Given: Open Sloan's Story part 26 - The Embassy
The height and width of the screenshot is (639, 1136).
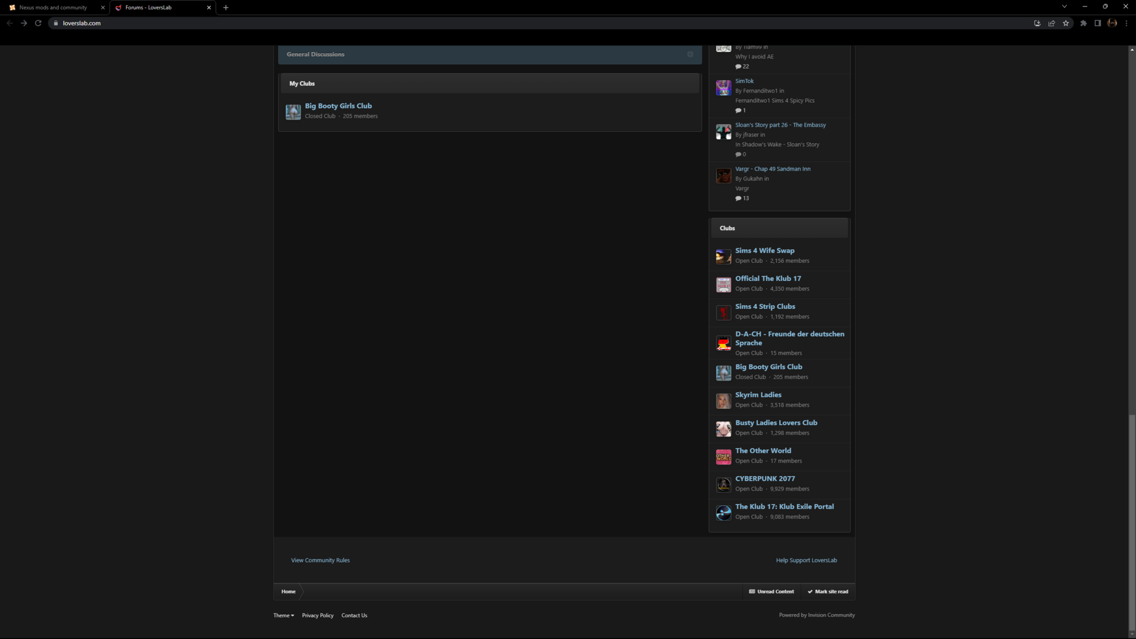Looking at the screenshot, I should click(780, 125).
